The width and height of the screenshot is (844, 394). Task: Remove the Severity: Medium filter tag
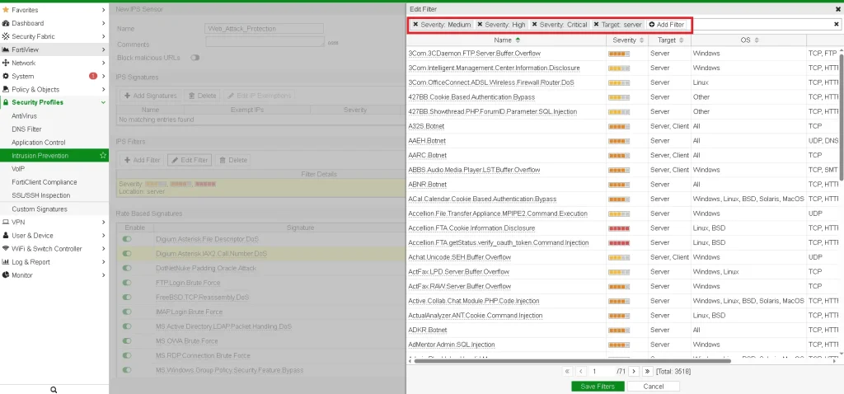coord(415,25)
